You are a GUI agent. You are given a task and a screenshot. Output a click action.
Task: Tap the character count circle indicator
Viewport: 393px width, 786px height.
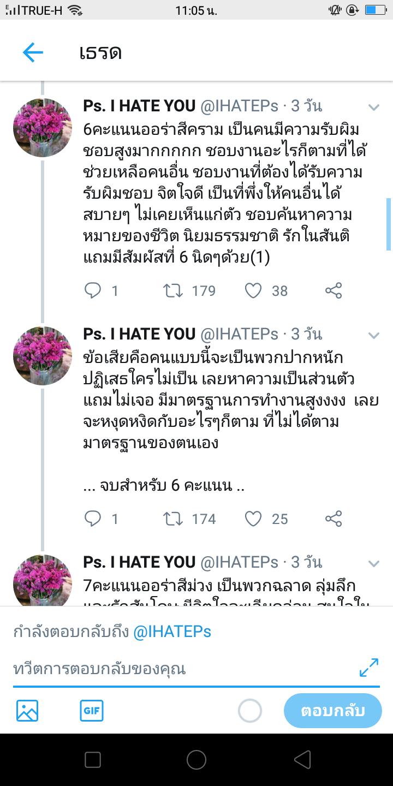click(250, 711)
